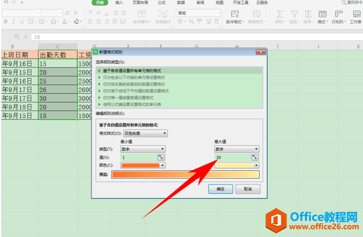363x237 pixels.
Task: Click the range picker beside minimum value
Action: [161, 158]
